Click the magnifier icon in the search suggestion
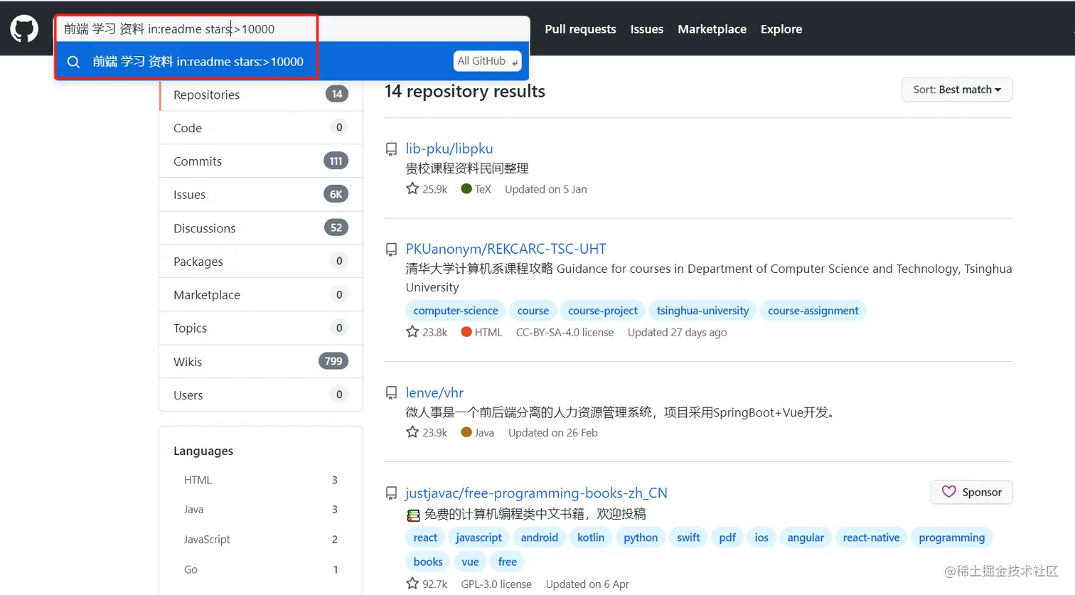The image size is (1075, 595). pyautogui.click(x=73, y=62)
